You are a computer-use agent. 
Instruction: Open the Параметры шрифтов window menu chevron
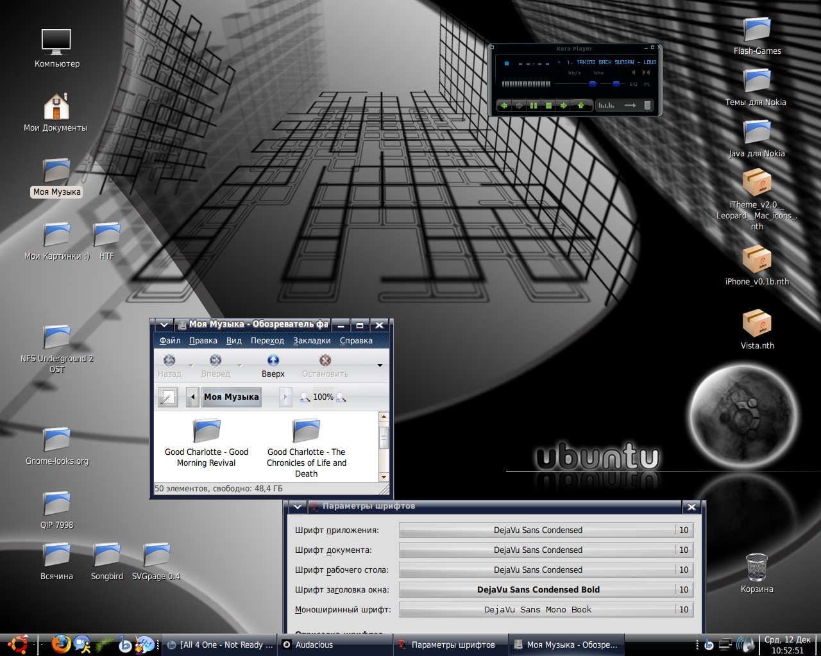pos(297,507)
